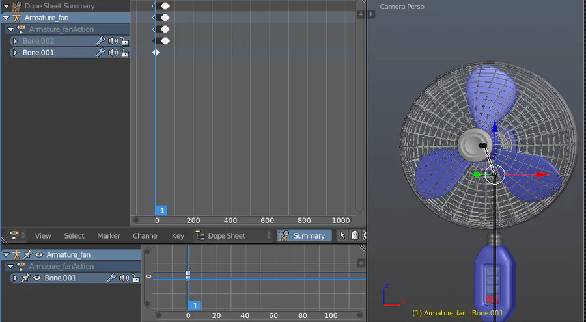Screen dimensions: 586x322
Task: Click the dope sheet current frame indicator 1
Action: pyautogui.click(x=161, y=211)
